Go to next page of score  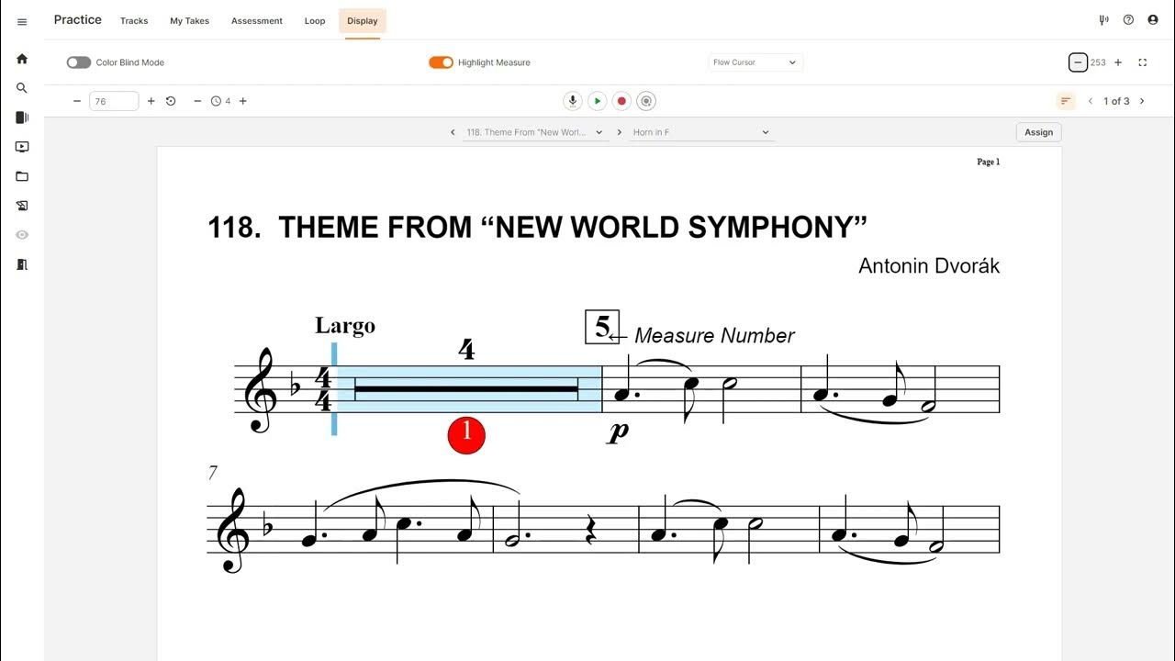click(1142, 101)
